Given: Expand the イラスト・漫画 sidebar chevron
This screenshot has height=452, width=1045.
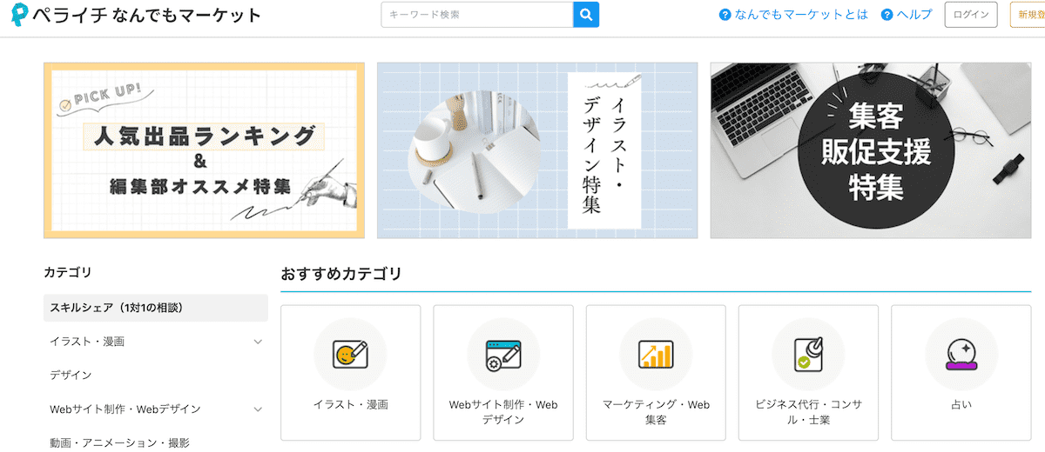Looking at the screenshot, I should pyautogui.click(x=258, y=342).
